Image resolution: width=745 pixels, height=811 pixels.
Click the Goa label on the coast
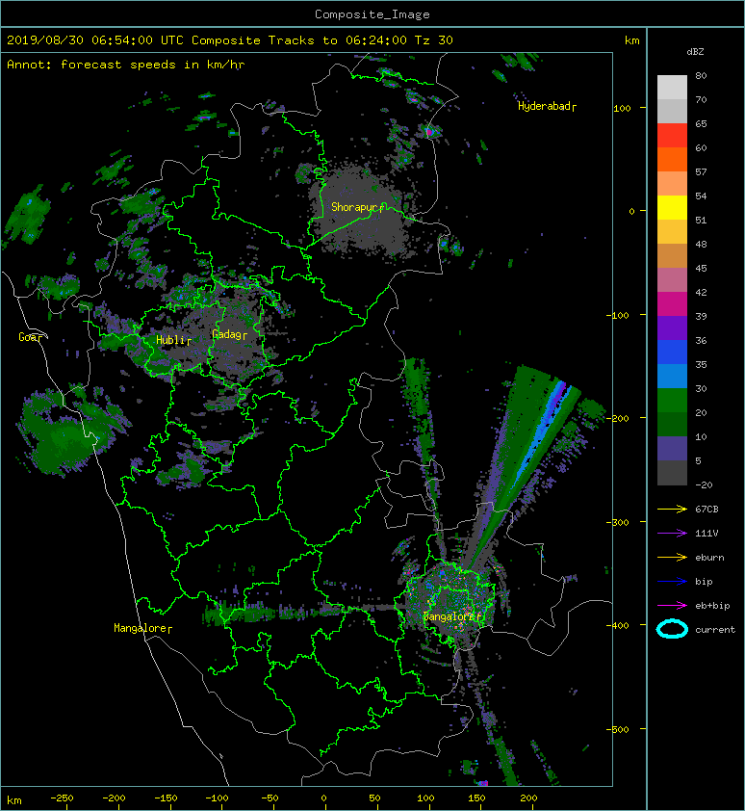click(31, 337)
